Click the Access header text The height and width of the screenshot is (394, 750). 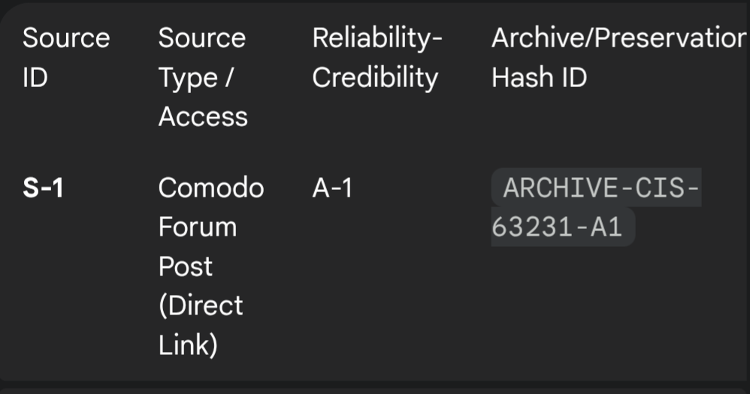pyautogui.click(x=203, y=116)
